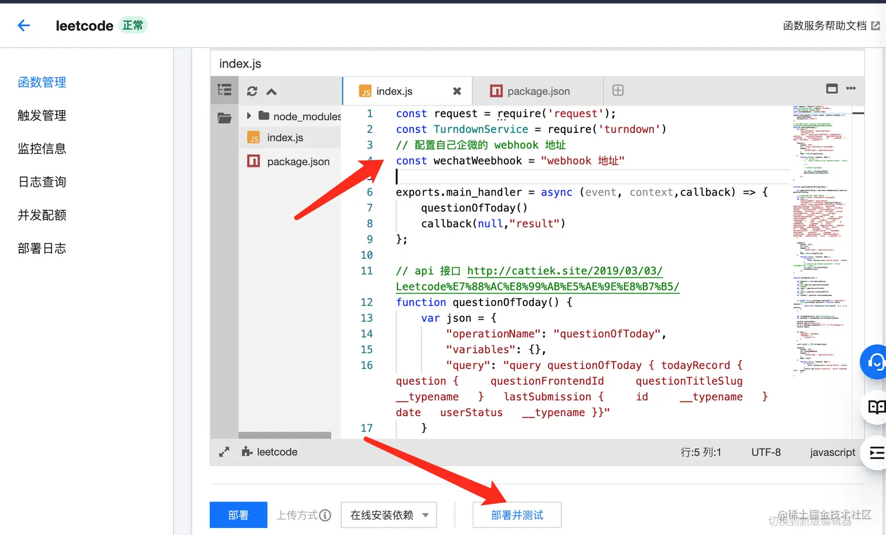
Task: Click the UTF-8 encoding indicator
Action: (x=766, y=452)
